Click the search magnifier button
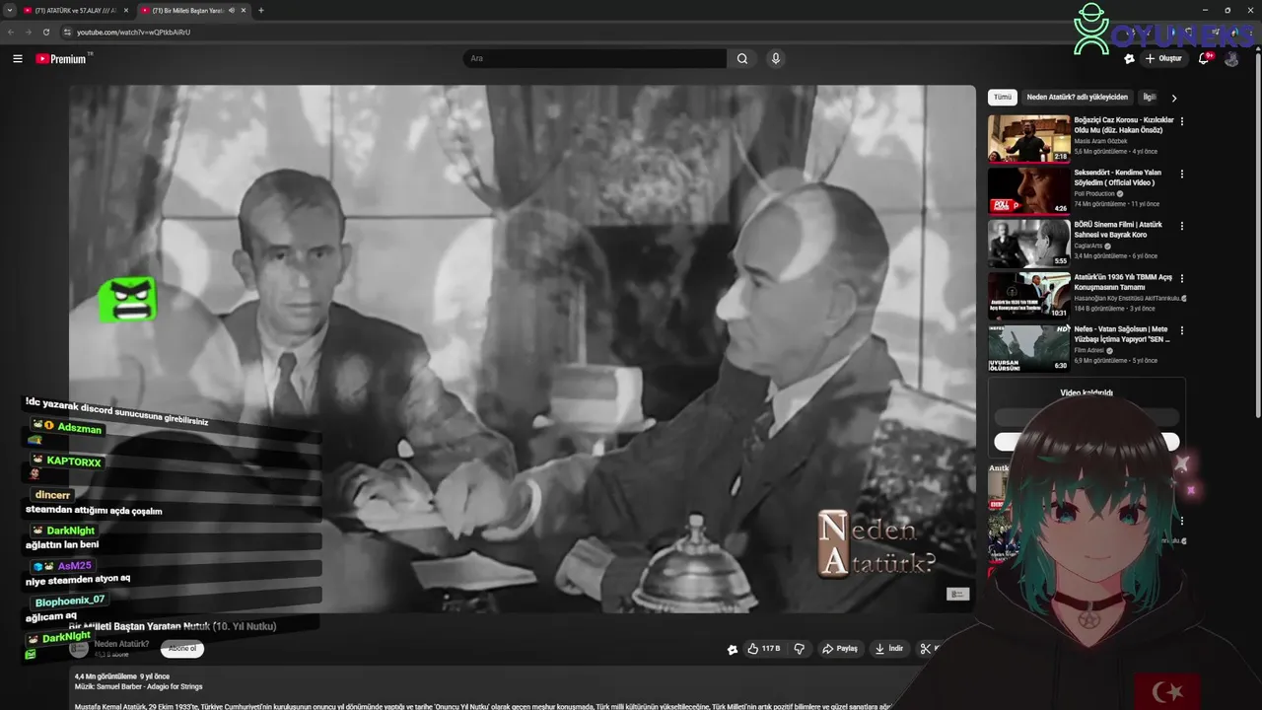 coord(742,59)
